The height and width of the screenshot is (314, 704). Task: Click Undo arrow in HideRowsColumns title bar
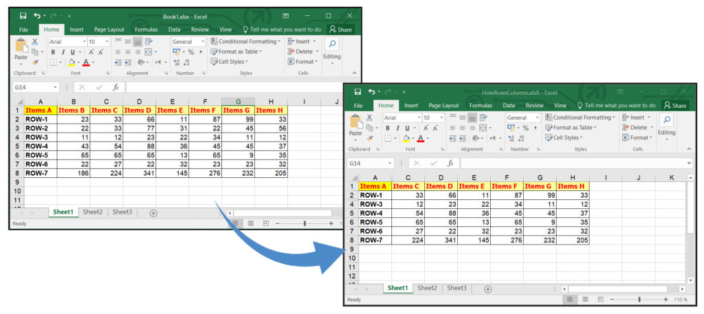[x=372, y=91]
